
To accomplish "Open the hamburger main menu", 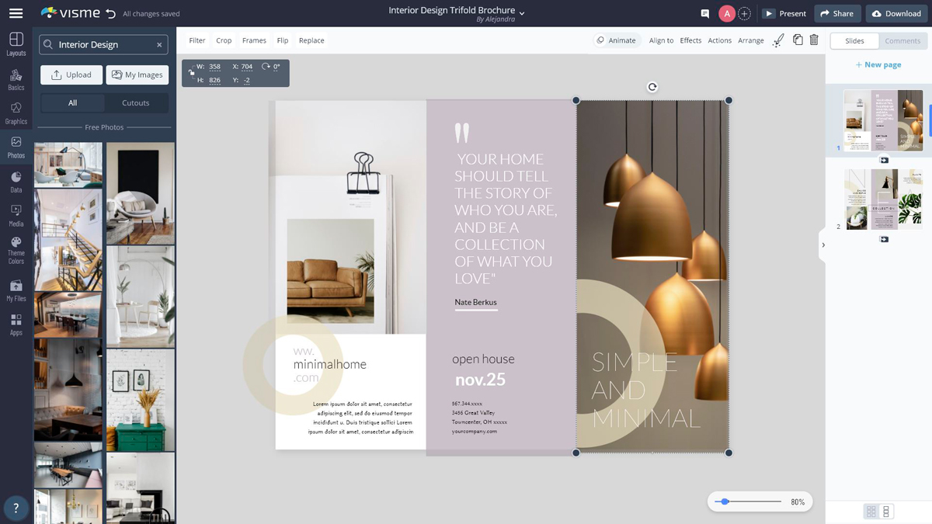I will click(x=16, y=13).
